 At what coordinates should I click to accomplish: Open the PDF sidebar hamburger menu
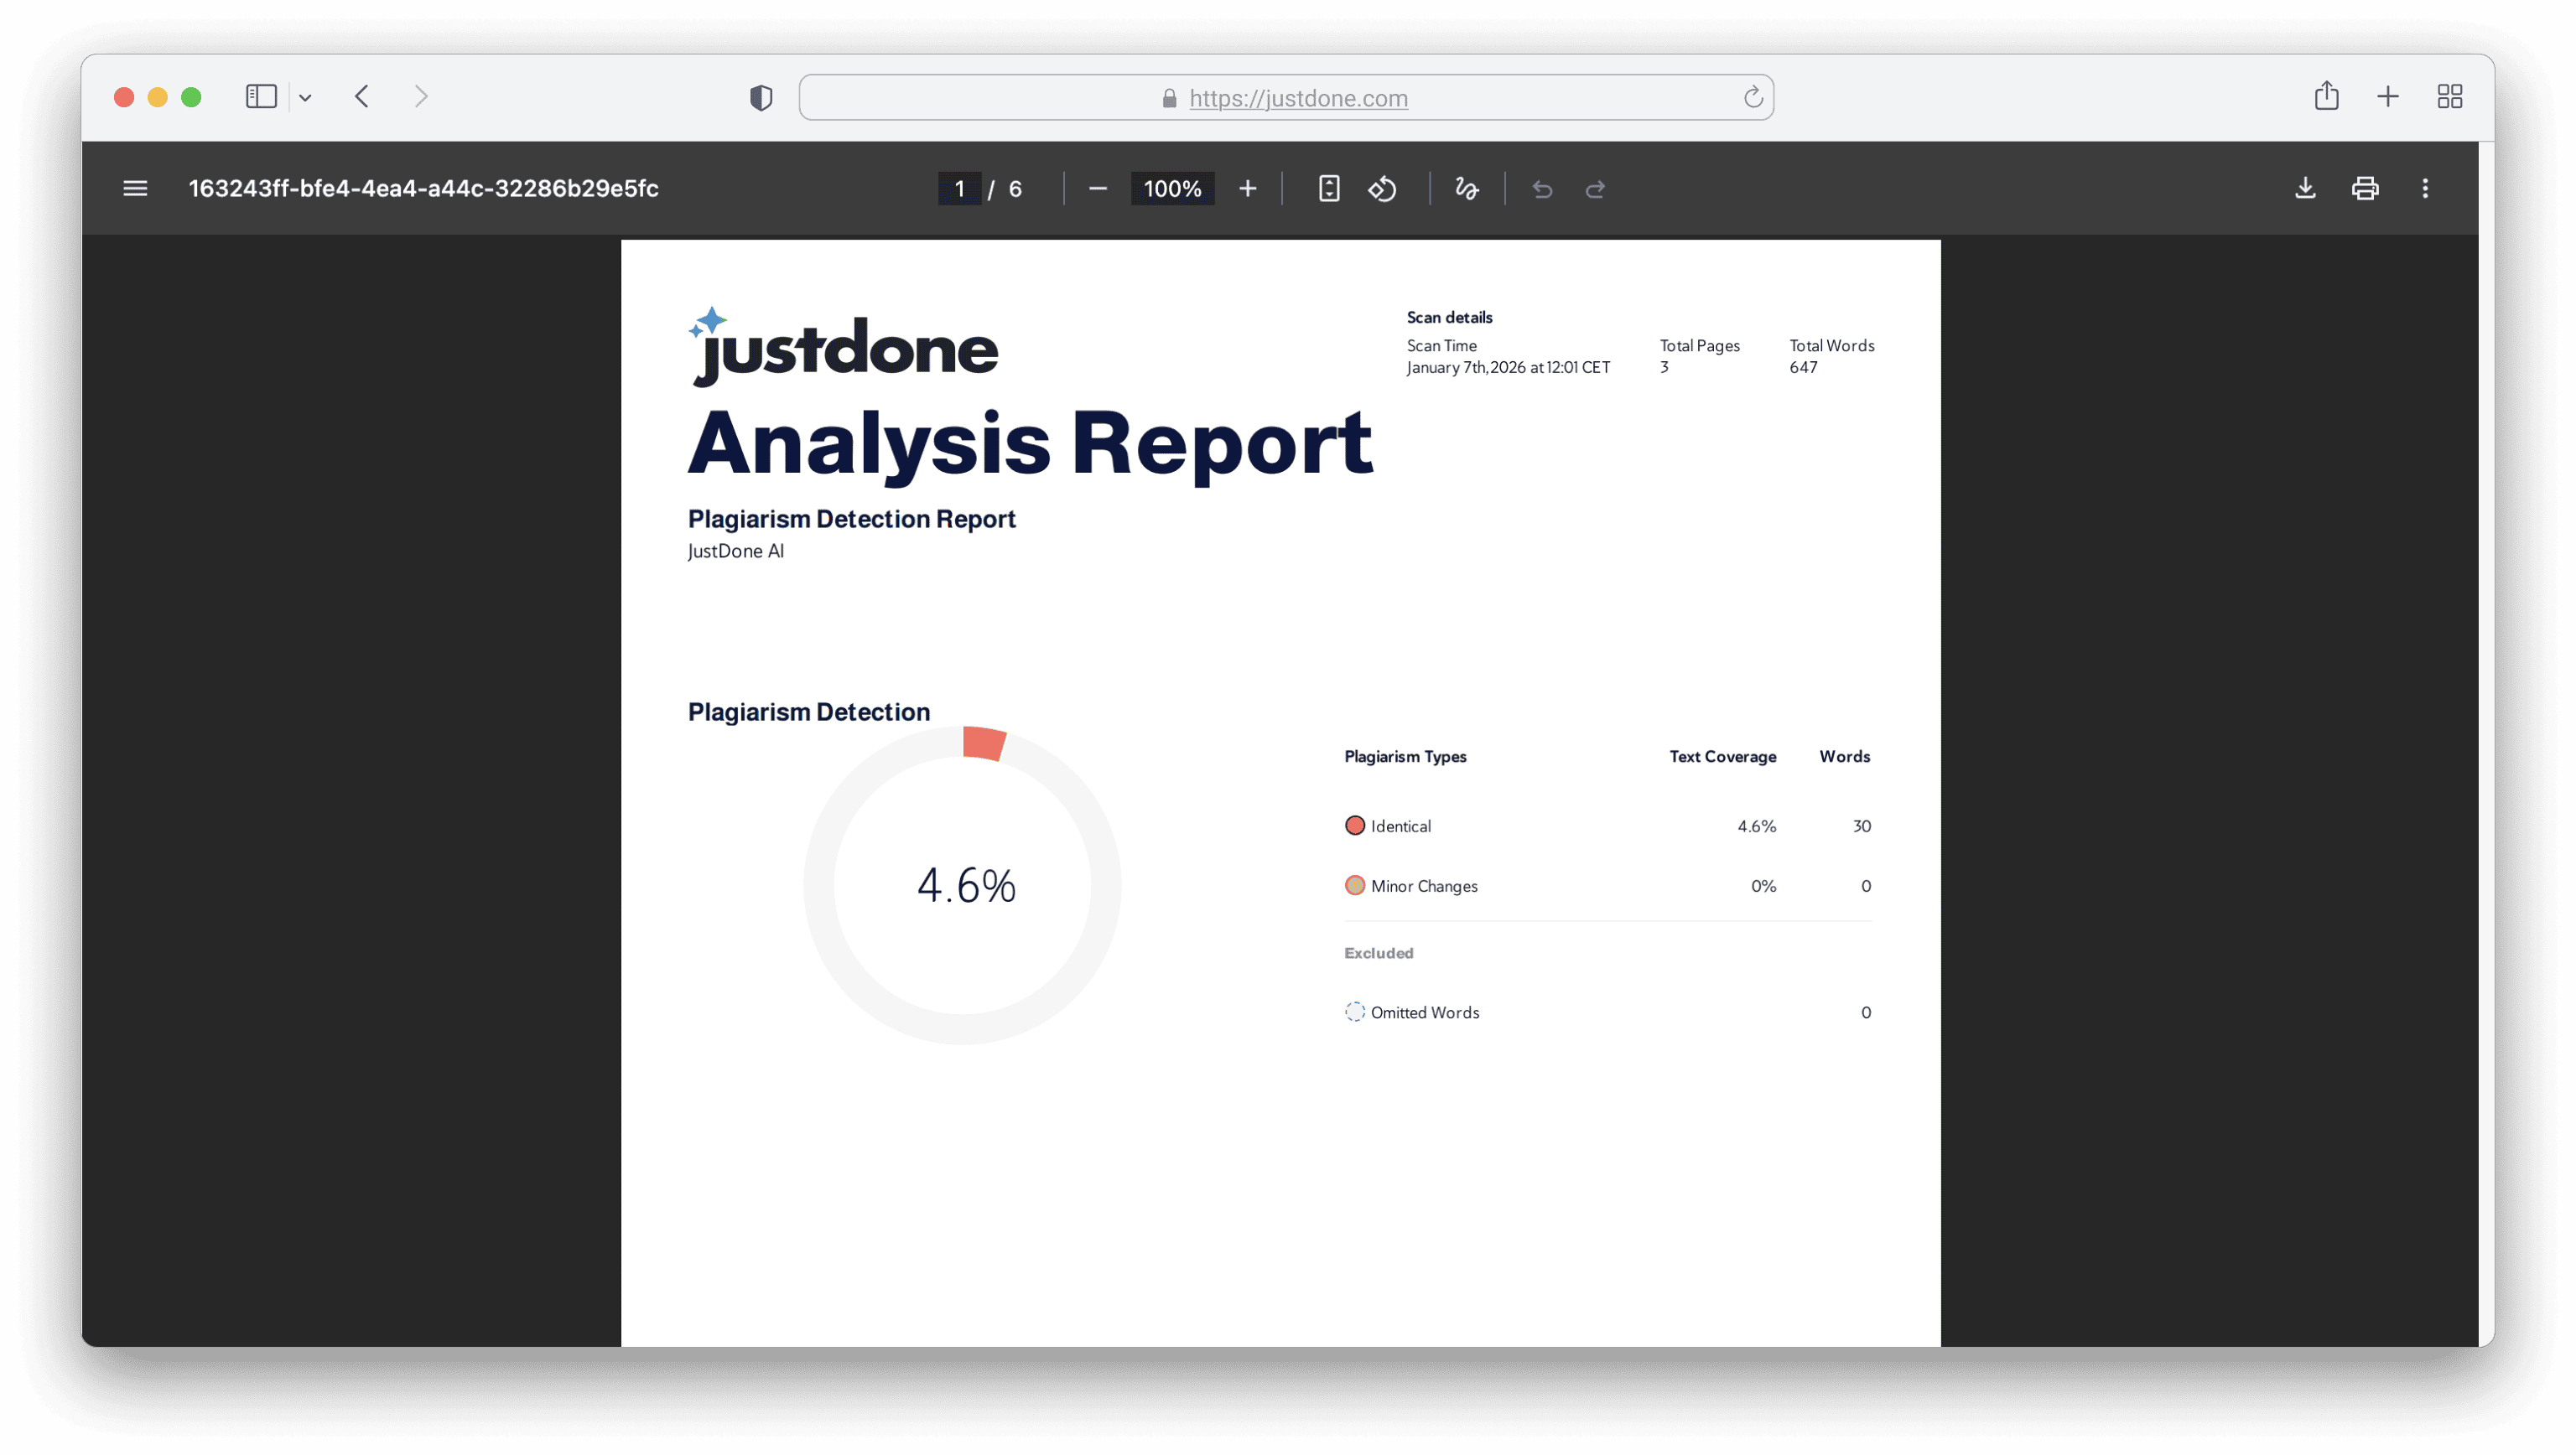tap(135, 189)
